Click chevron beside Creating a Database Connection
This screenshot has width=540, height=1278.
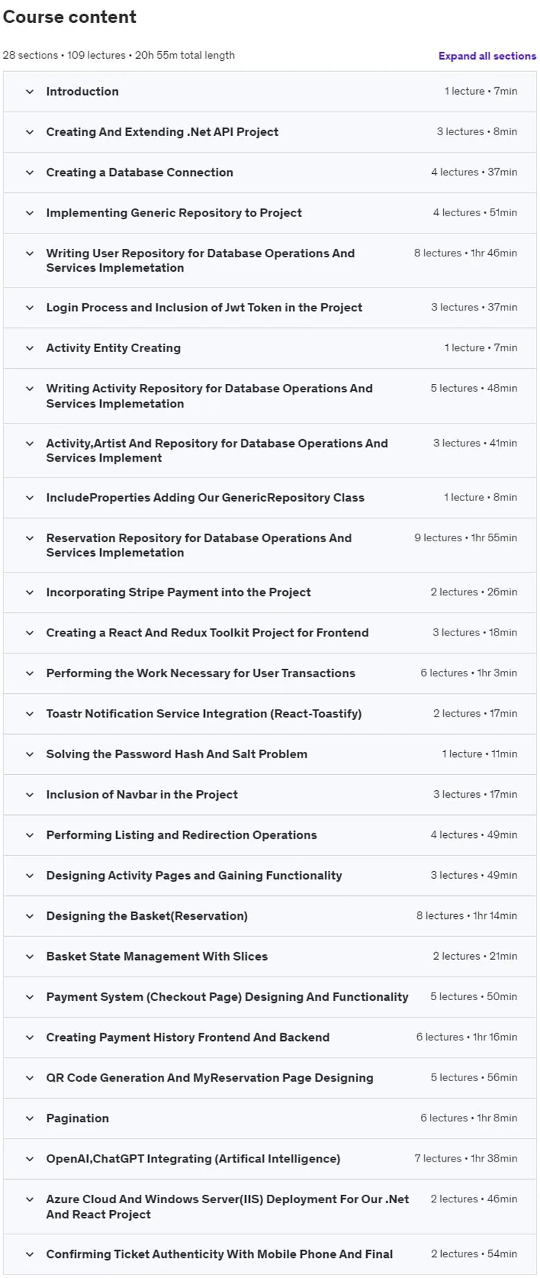pos(30,173)
